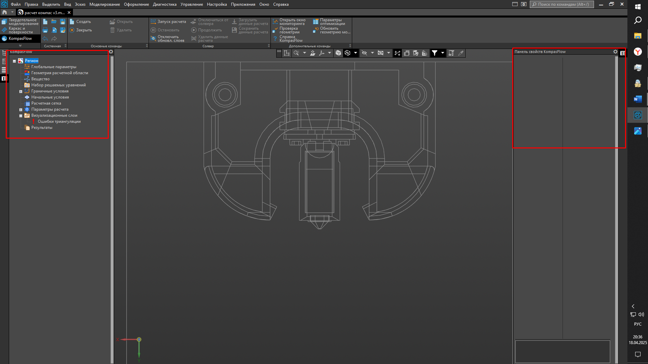Toggle shaded solid display mode cube
Screen dimensions: 648x364
338,53
